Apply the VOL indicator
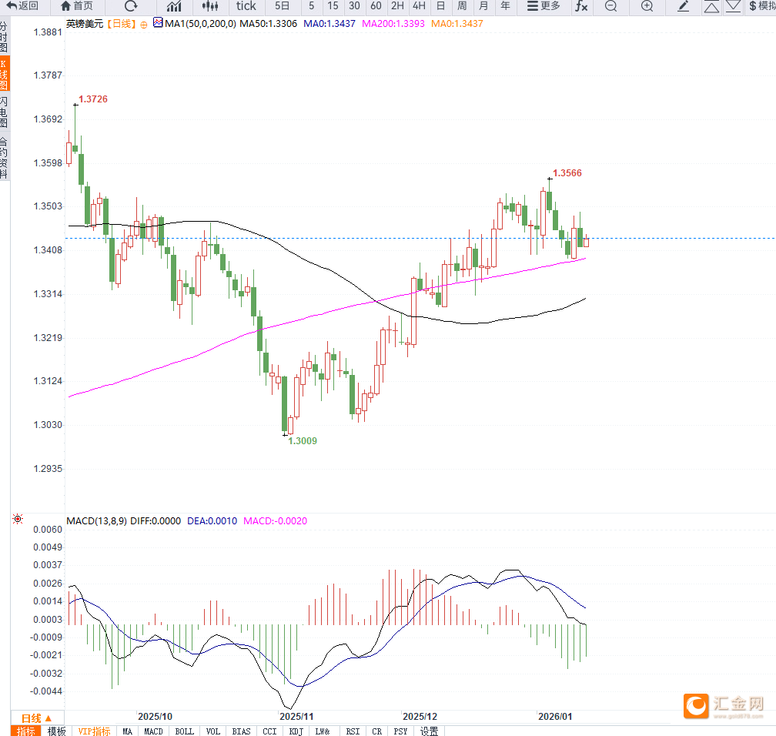The width and height of the screenshot is (776, 736). tap(212, 731)
